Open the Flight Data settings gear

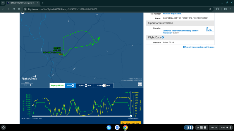163,38
